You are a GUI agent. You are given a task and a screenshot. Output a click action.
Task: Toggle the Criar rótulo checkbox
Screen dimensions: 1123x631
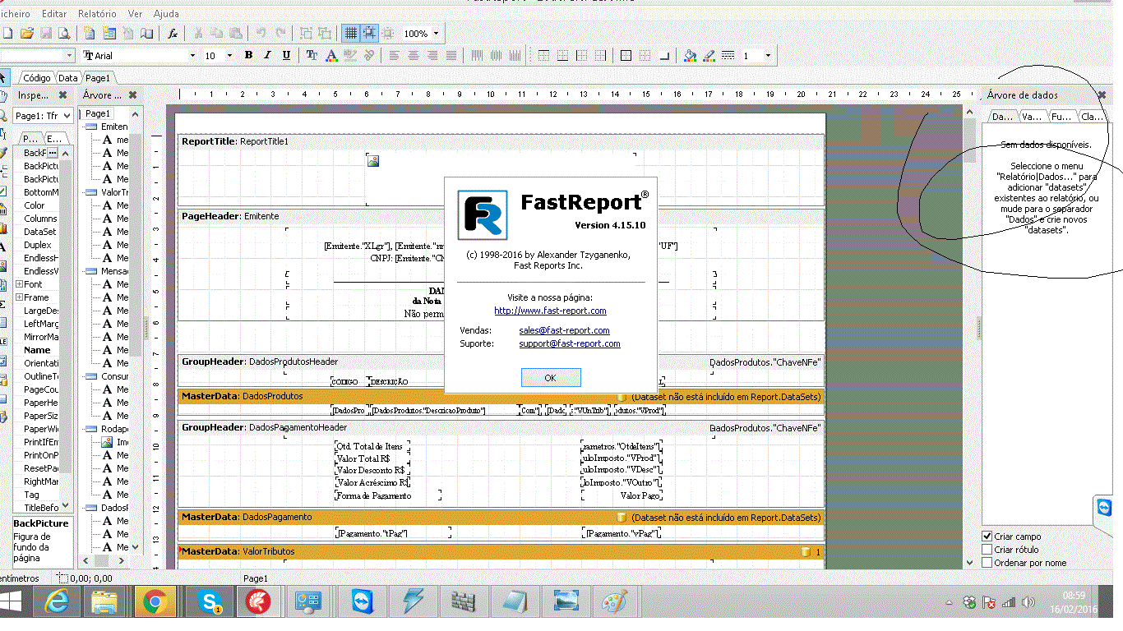987,550
